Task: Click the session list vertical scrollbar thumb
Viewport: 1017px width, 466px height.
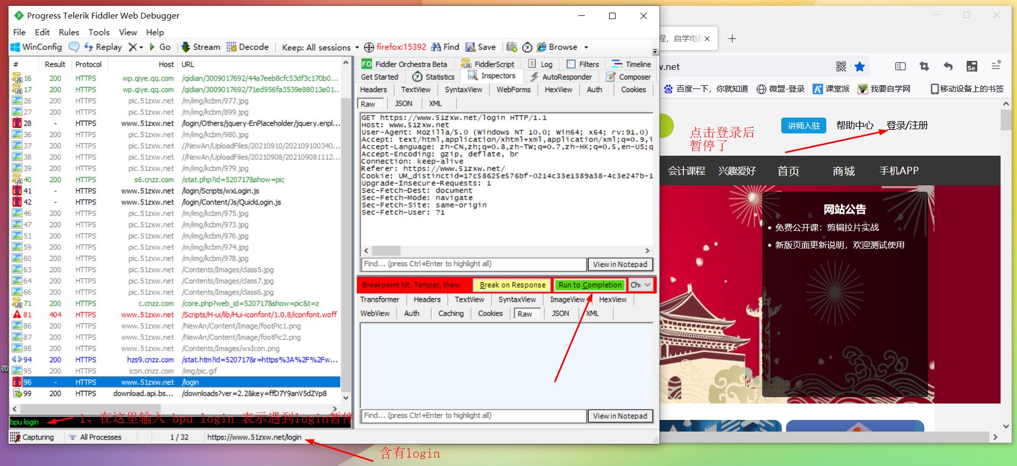Action: point(346,244)
